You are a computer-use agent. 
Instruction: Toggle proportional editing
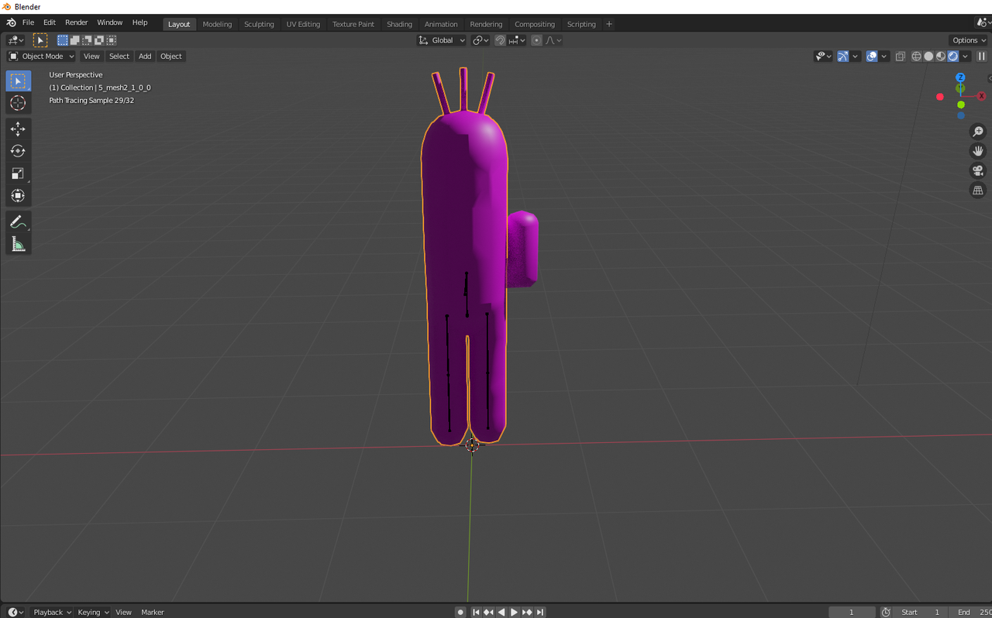point(536,40)
